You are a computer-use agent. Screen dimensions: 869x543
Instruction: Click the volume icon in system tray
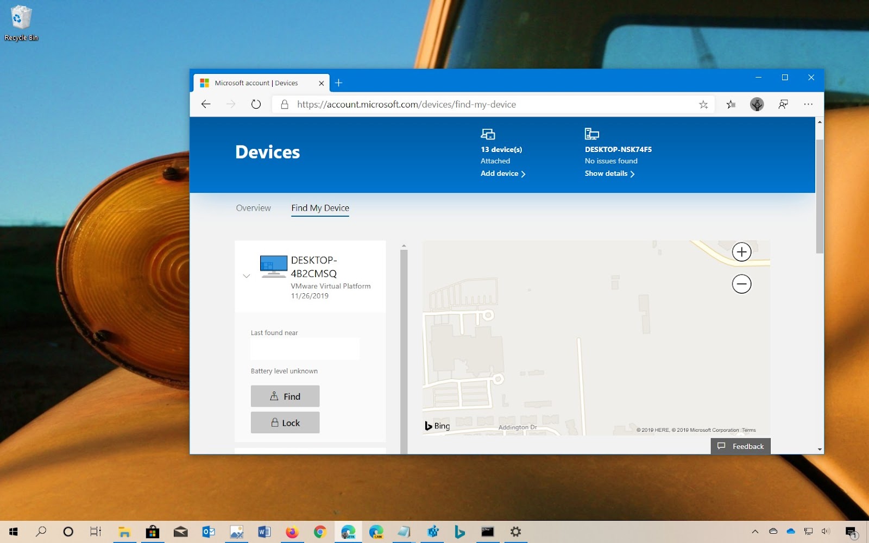point(826,532)
